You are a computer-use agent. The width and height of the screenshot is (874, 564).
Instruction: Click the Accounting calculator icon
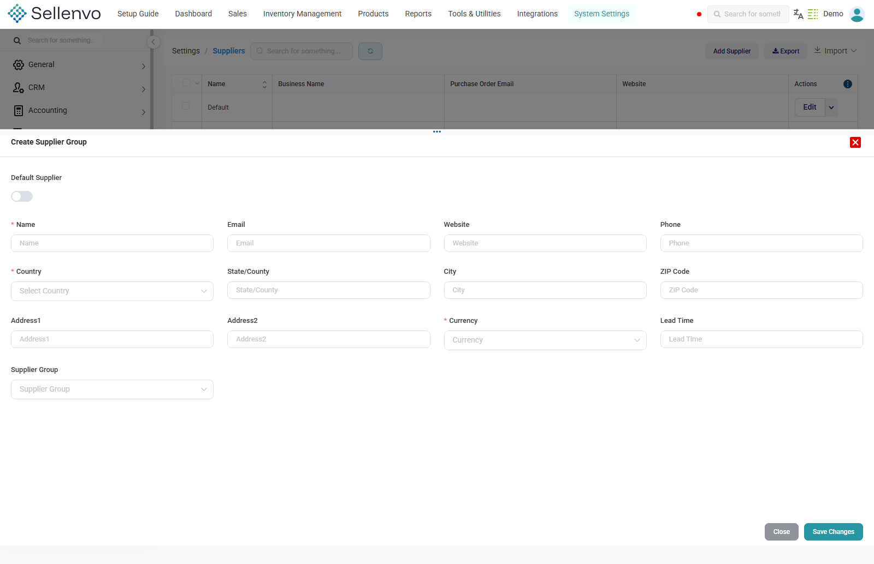click(x=19, y=111)
